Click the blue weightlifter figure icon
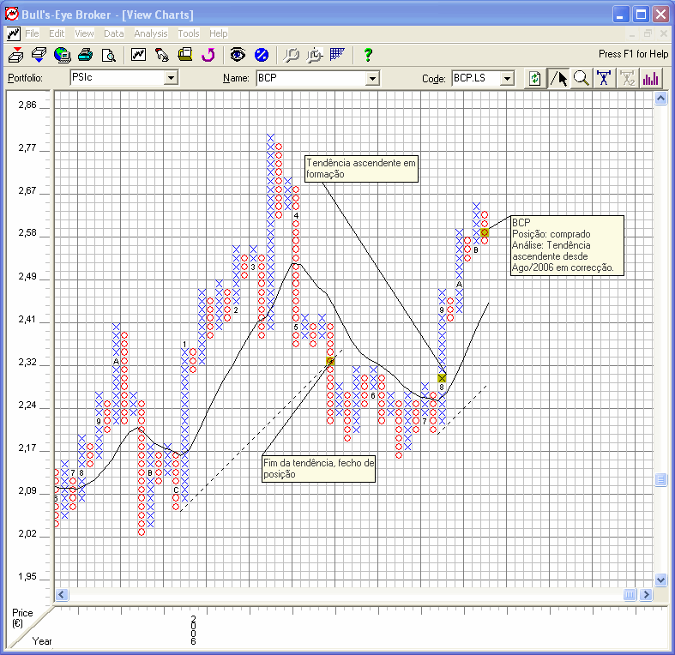 point(605,78)
